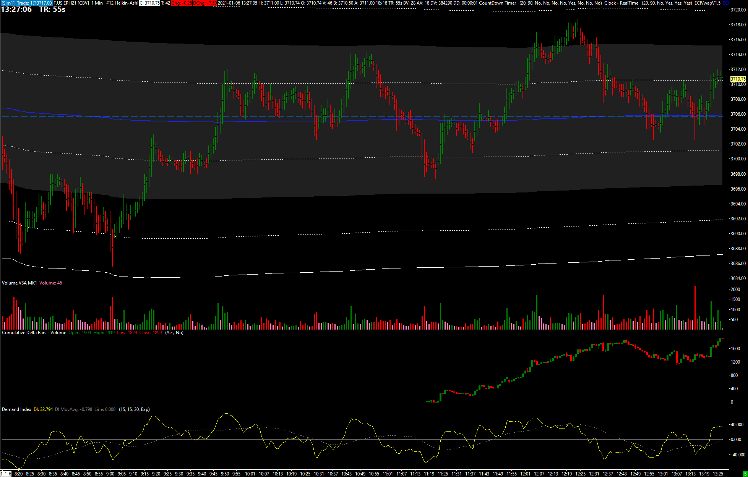Screen dimensions: 748x477
Task: Click the Demand Index study label
Action: click(x=16, y=409)
